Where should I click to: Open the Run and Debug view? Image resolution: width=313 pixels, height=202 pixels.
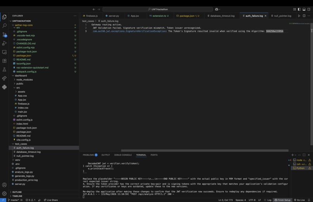click(x=4, y=43)
